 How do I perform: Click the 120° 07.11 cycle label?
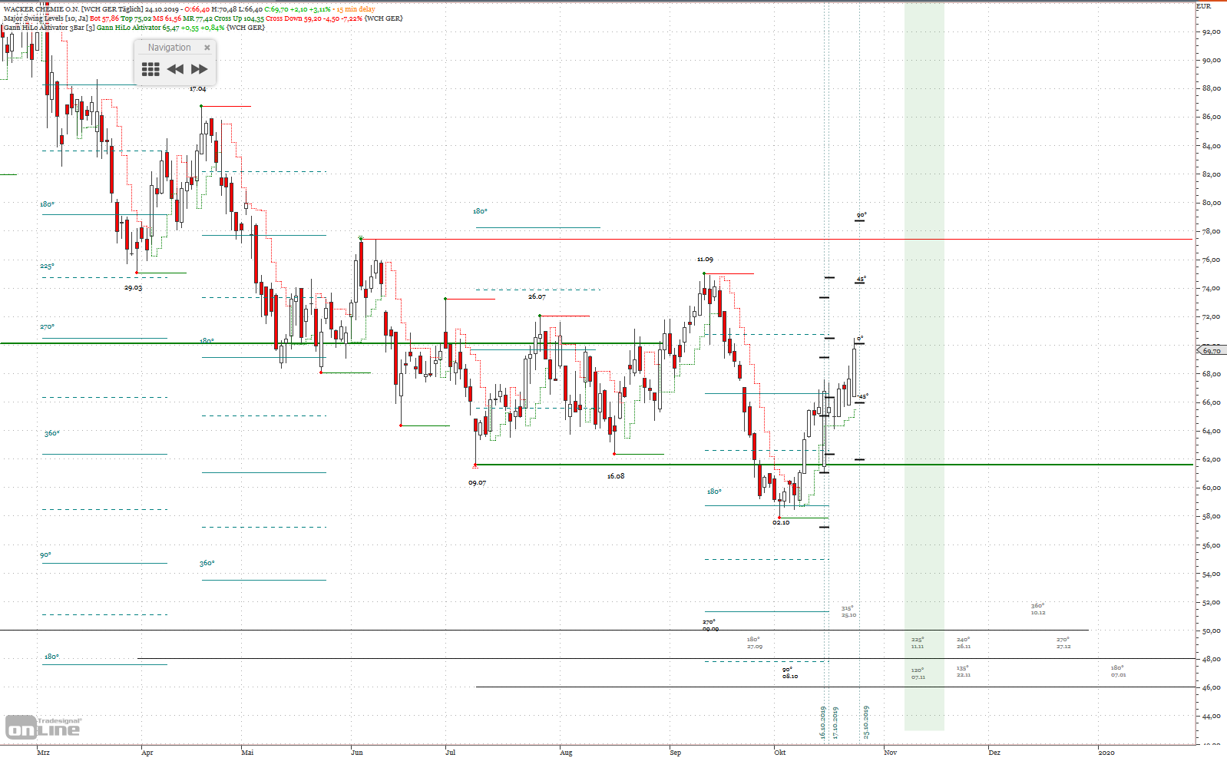pyautogui.click(x=918, y=674)
